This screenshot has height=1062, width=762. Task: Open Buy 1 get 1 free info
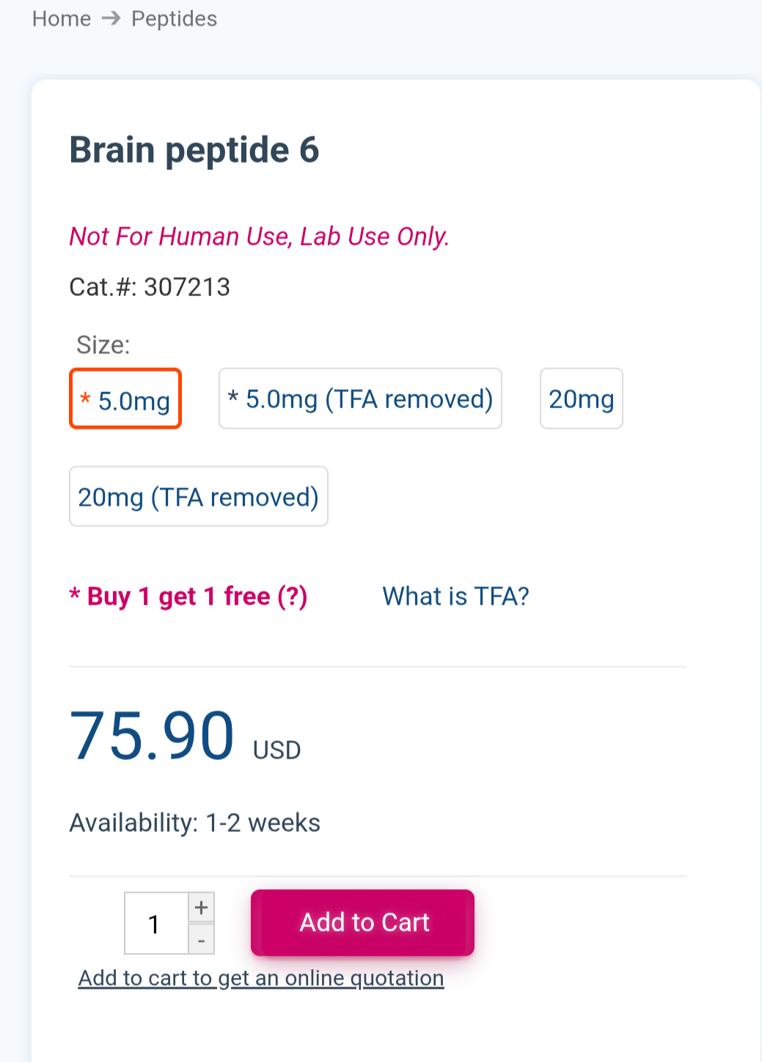188,597
